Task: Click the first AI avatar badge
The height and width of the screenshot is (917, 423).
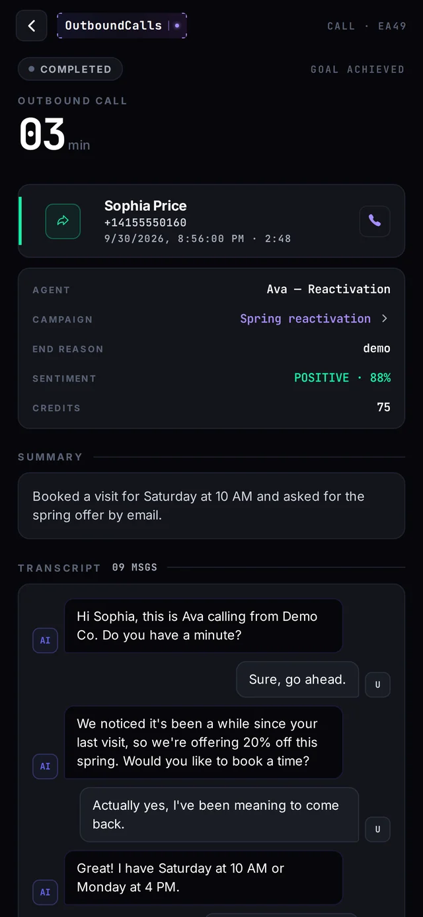Action: pos(45,640)
